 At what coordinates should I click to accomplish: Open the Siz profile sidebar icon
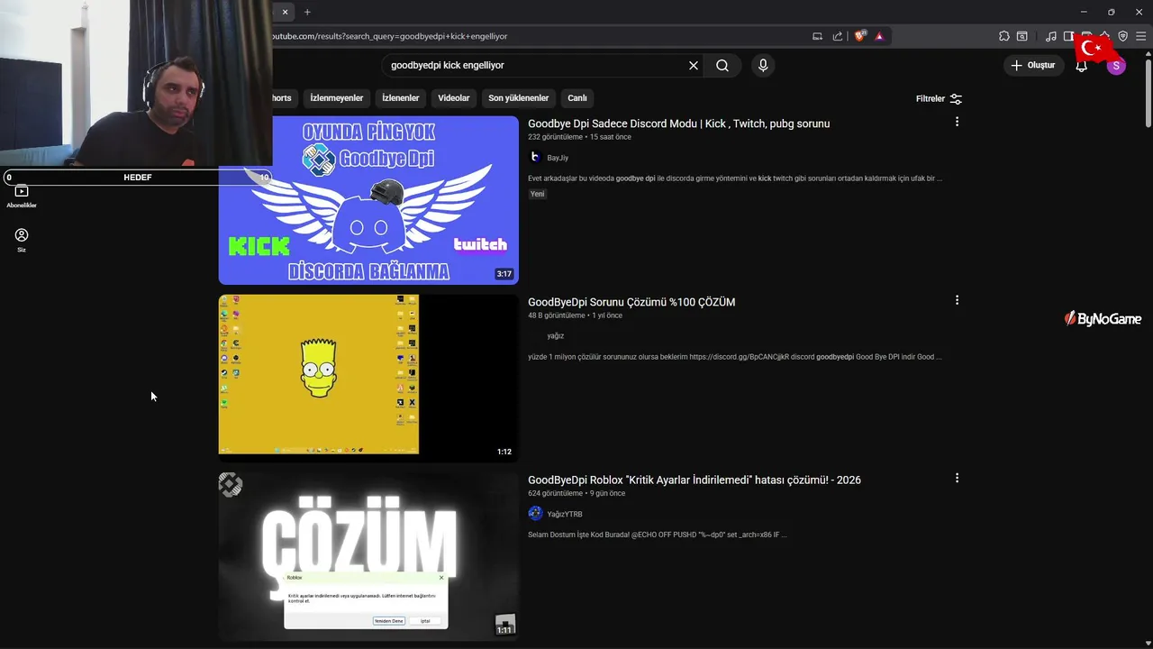[x=22, y=240]
